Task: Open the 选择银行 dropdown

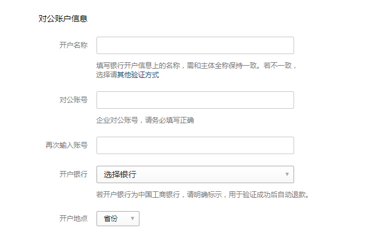Action: pyautogui.click(x=195, y=174)
